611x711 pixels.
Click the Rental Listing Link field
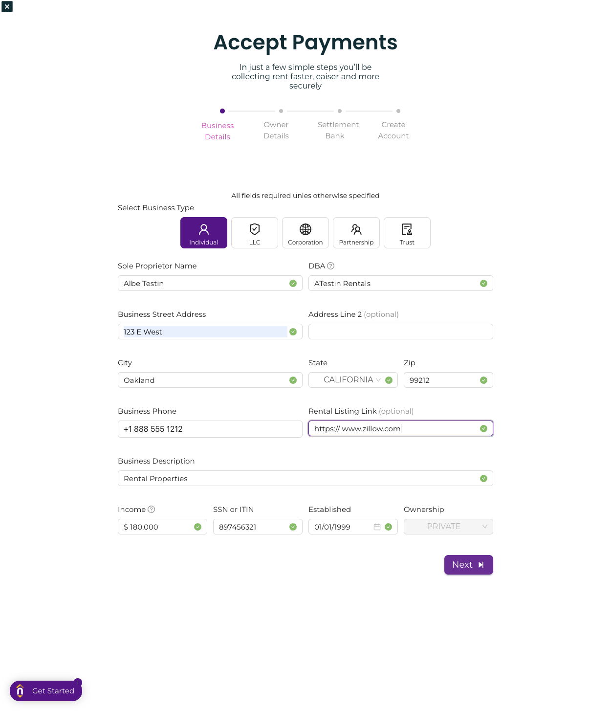click(x=401, y=428)
